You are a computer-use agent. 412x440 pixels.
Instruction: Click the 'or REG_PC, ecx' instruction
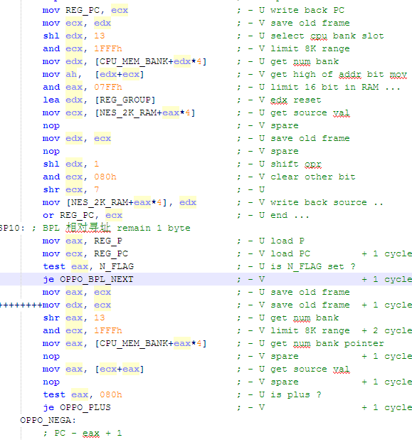[83, 216]
